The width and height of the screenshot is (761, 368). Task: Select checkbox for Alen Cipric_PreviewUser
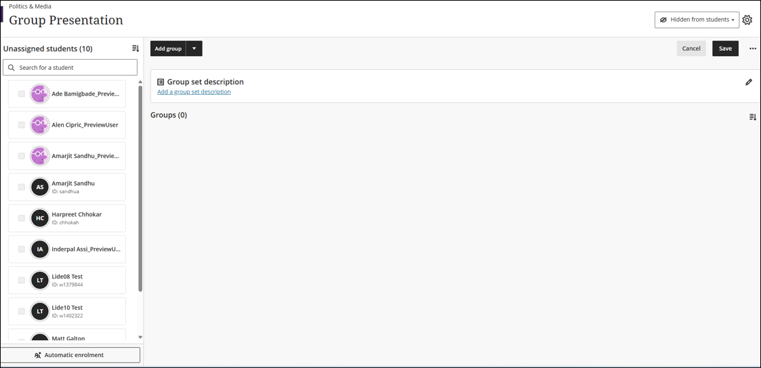22,125
